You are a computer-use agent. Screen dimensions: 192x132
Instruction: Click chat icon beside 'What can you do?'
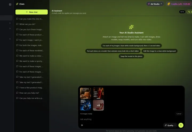[17, 24]
